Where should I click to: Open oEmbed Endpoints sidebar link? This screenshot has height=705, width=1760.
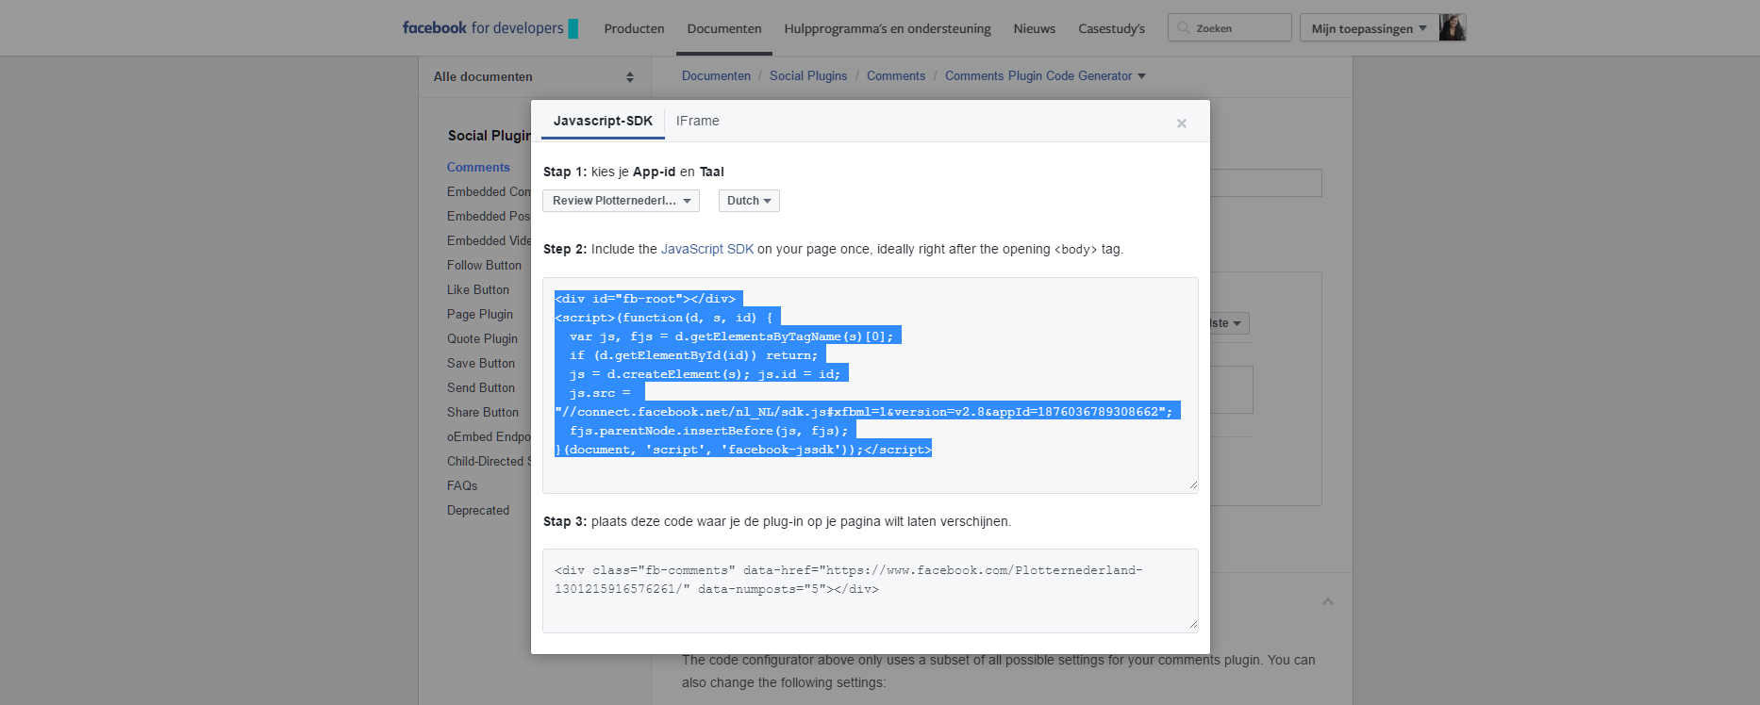click(489, 436)
